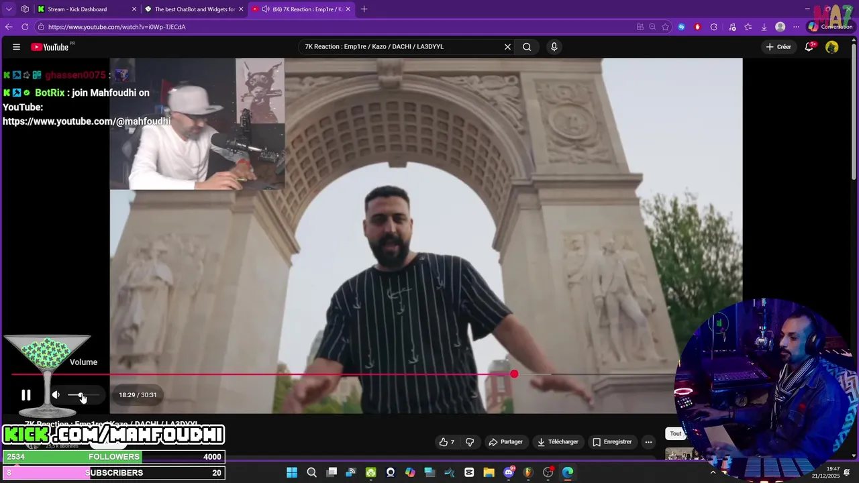Close the 7K Reaction tab
The height and width of the screenshot is (483, 859).
point(348,9)
